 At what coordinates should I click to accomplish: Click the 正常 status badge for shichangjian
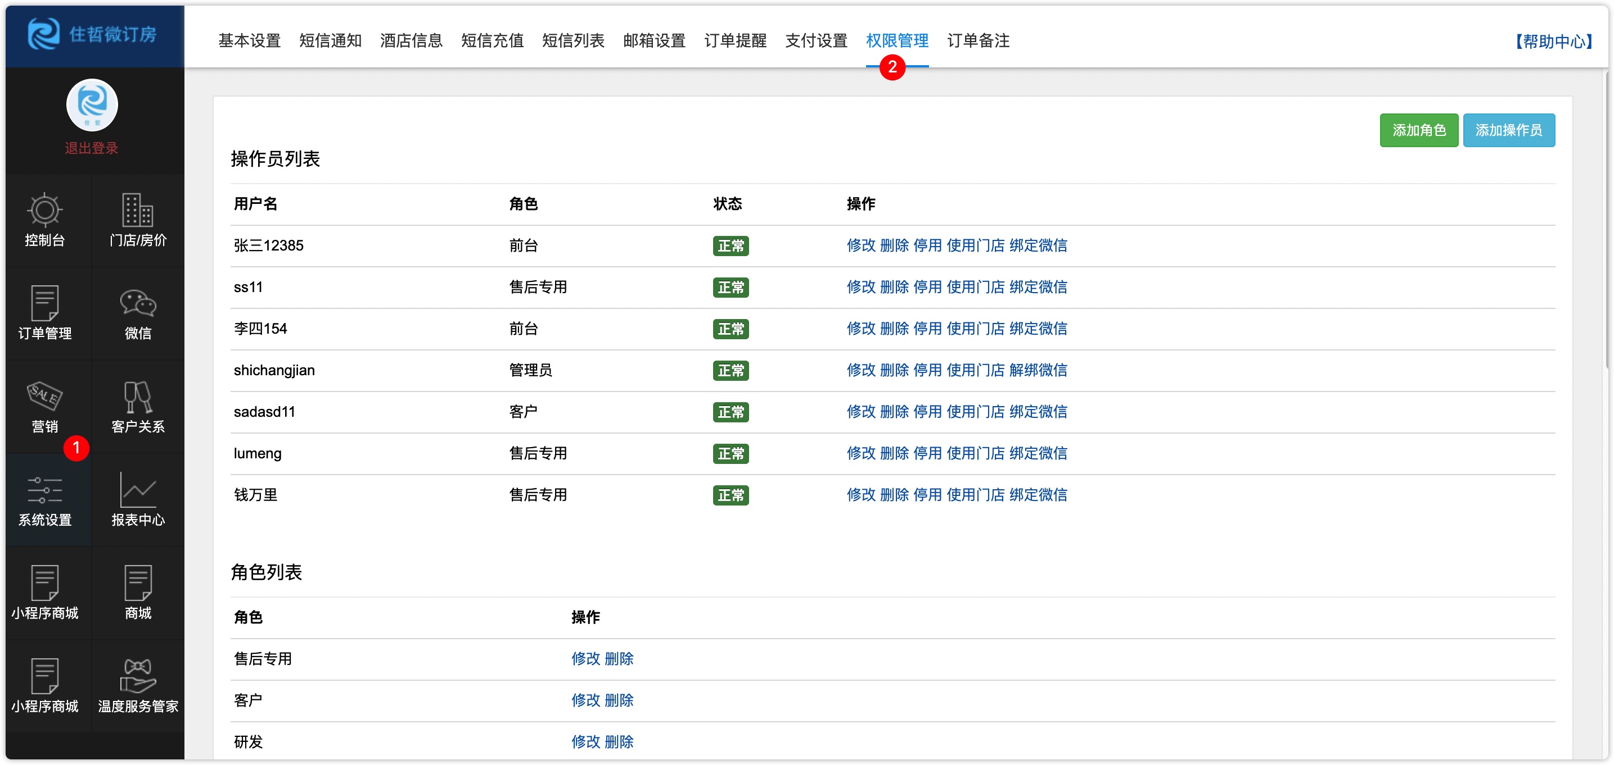point(731,370)
